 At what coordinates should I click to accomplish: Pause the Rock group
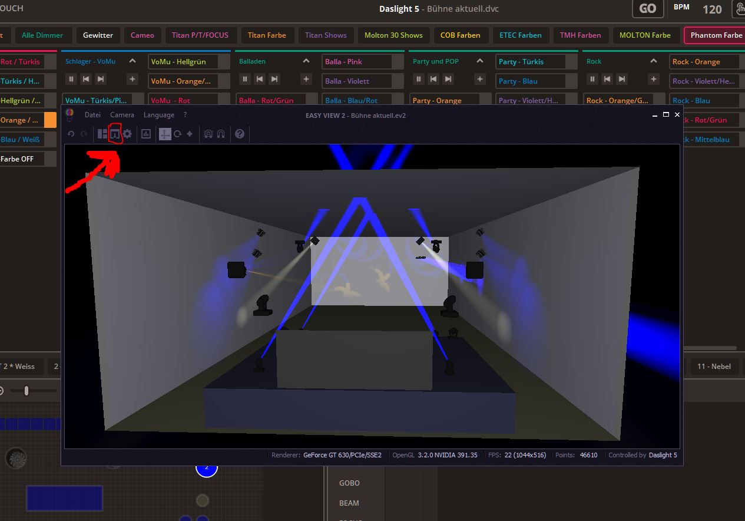coord(592,79)
